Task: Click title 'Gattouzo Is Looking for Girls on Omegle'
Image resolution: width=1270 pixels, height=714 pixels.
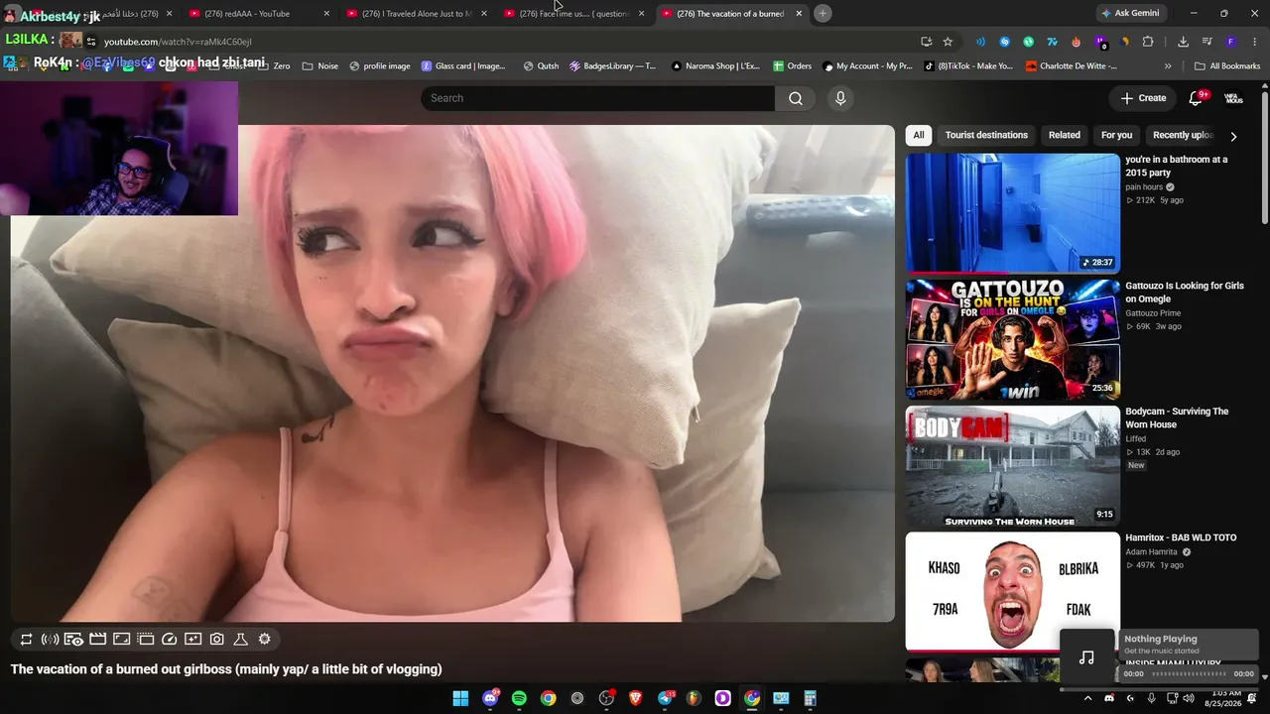Action: tap(1185, 293)
